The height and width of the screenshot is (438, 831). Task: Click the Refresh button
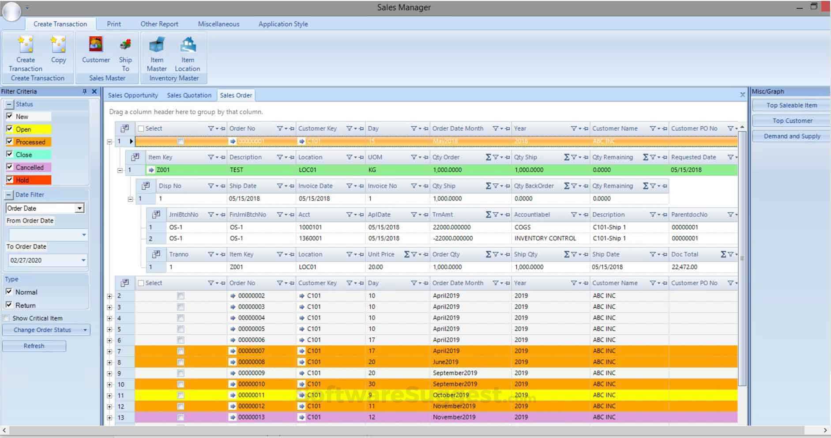34,346
